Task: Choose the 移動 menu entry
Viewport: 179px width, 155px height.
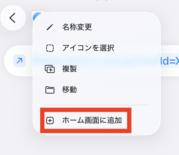Action: click(97, 90)
